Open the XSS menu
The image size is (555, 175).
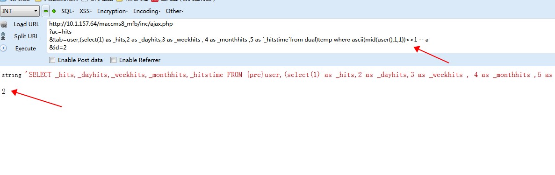pos(86,11)
